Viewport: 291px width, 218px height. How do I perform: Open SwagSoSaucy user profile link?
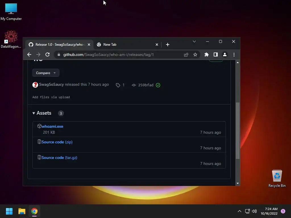click(51, 85)
